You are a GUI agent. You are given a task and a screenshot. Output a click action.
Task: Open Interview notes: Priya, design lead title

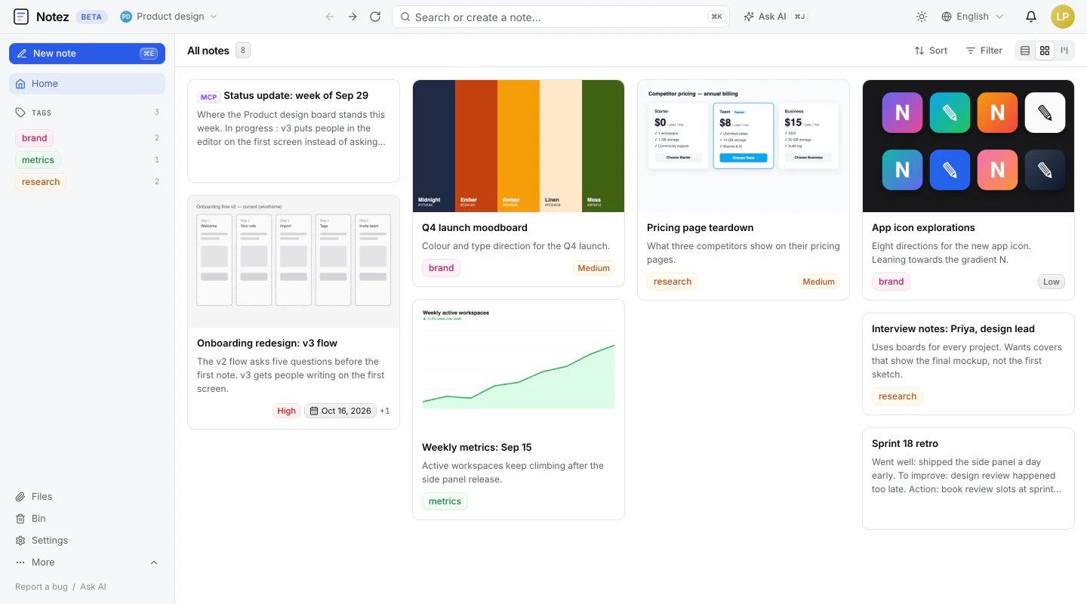[x=953, y=329]
